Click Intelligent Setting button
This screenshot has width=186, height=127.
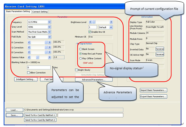(26, 79)
